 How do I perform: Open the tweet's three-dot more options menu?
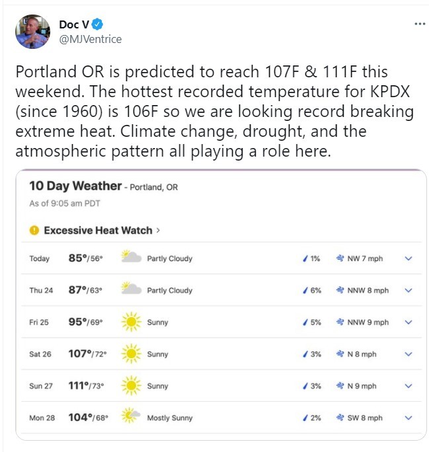point(420,24)
